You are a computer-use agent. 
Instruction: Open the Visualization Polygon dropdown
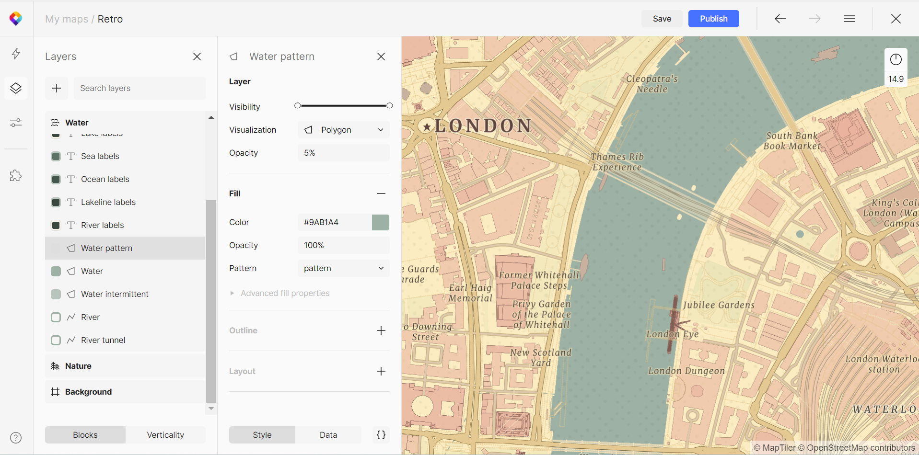tap(343, 130)
